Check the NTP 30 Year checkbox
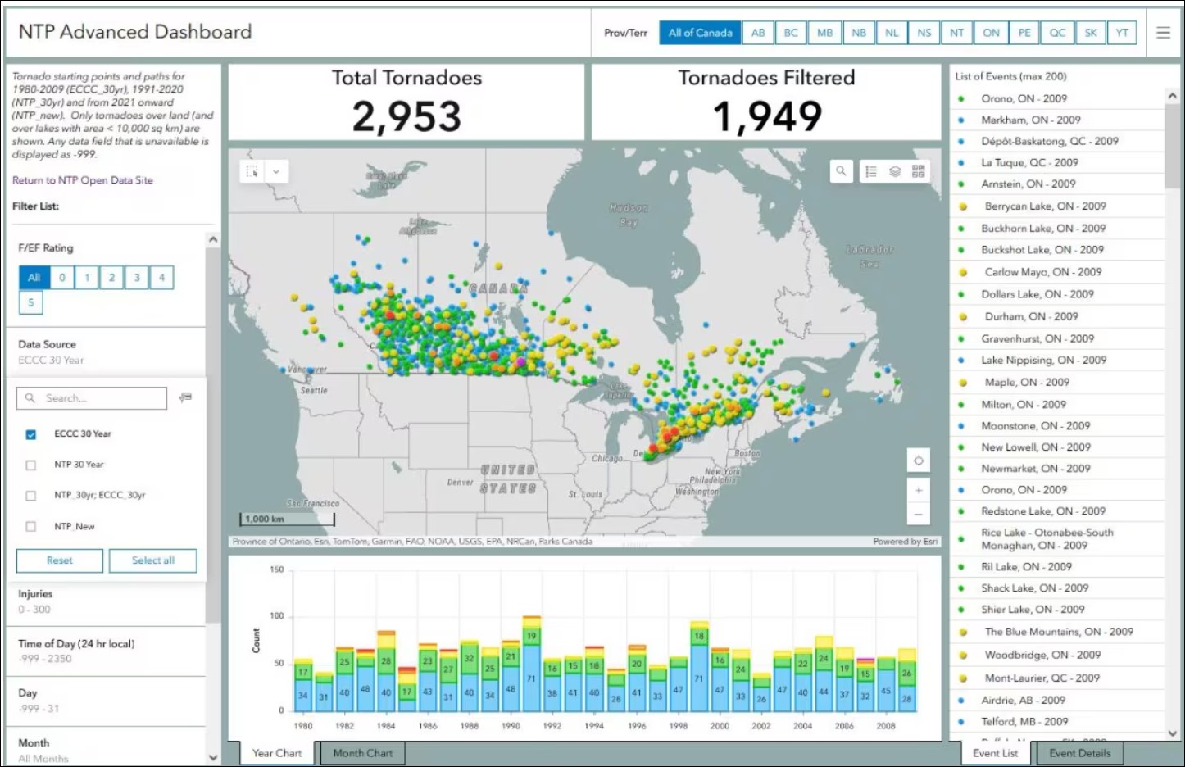This screenshot has height=767, width=1185. [x=31, y=465]
